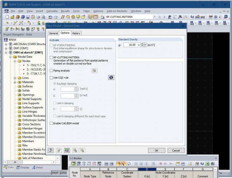
Task: Select Lehr's damping radio button
Action: pyautogui.click(x=55, y=103)
